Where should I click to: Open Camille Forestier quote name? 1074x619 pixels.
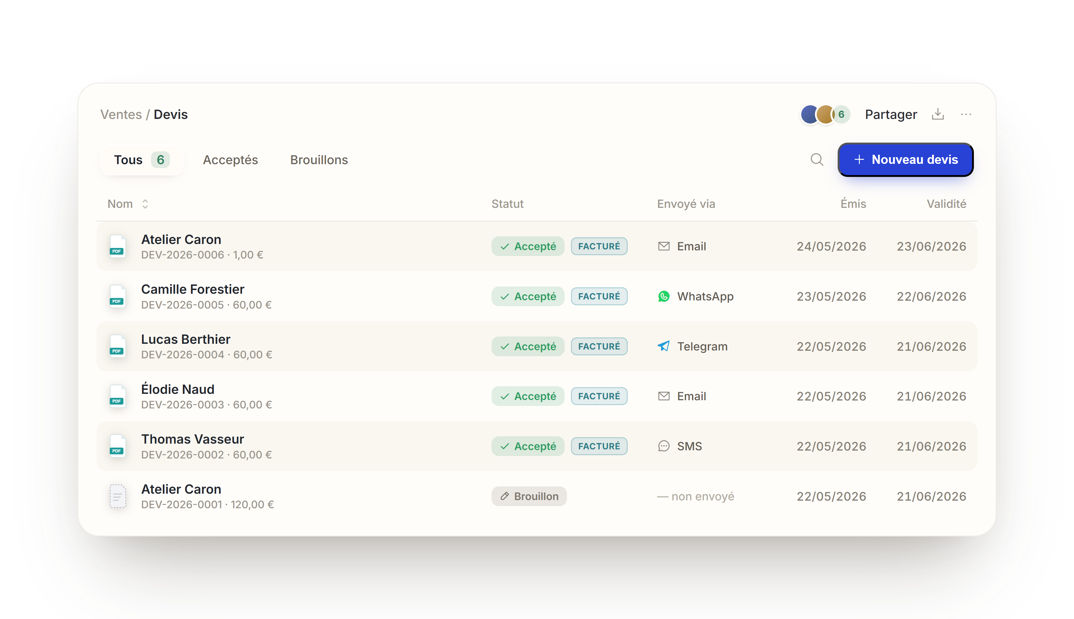(x=193, y=289)
